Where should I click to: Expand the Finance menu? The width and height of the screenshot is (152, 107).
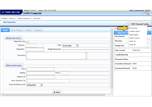12,18
